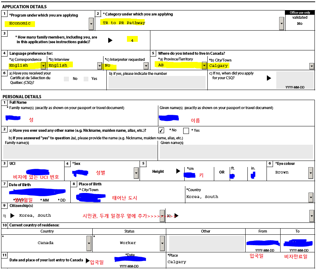This screenshot has height=270, width=317.
Task: Open the Program dropdown showing Economic
Action: pyautogui.click(x=91, y=24)
